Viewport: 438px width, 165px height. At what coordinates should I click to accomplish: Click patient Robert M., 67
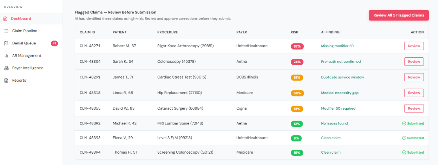[x=124, y=46]
